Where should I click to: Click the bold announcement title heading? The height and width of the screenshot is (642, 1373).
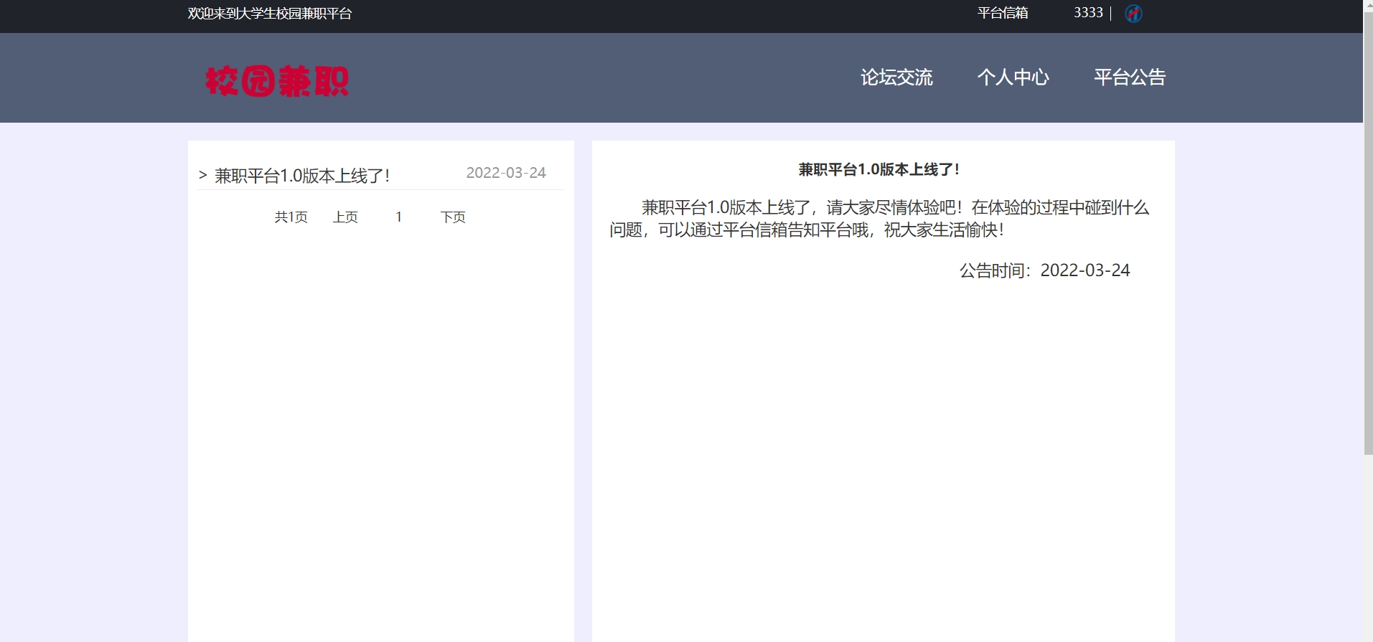coord(878,170)
